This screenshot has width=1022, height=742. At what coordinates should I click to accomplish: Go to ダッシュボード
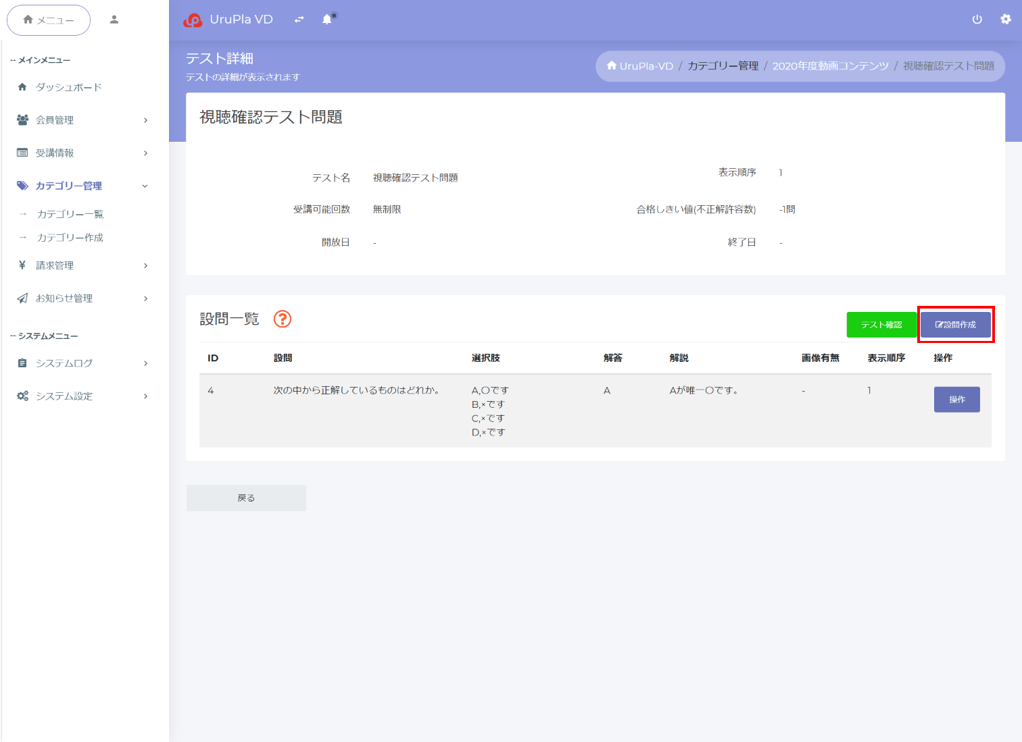(x=68, y=87)
